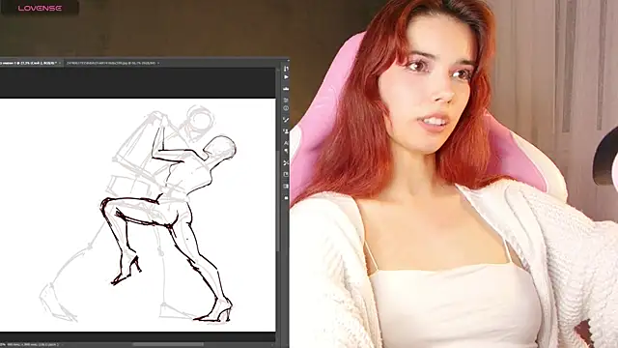Viewport: 618px width, 348px height.
Task: Open the Character panel 'A' icon
Action: (286, 143)
